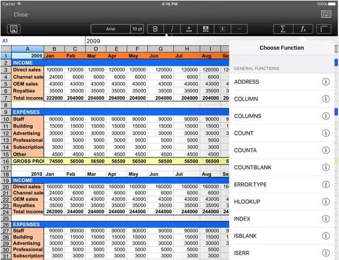Viewport: 339px width, 260px height.
Task: Show info for the ADDRESS function
Action: (326, 82)
